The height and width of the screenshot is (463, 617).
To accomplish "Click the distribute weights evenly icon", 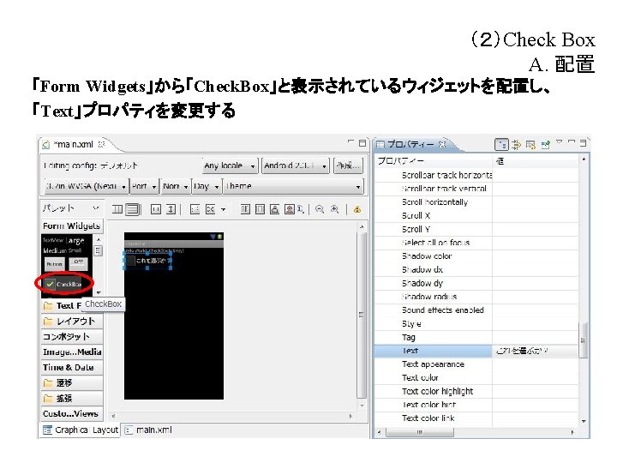I will pyautogui.click(x=260, y=209).
